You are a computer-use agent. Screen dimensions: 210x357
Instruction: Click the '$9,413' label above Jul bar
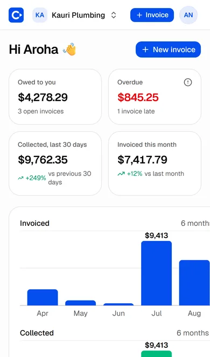pos(156,235)
